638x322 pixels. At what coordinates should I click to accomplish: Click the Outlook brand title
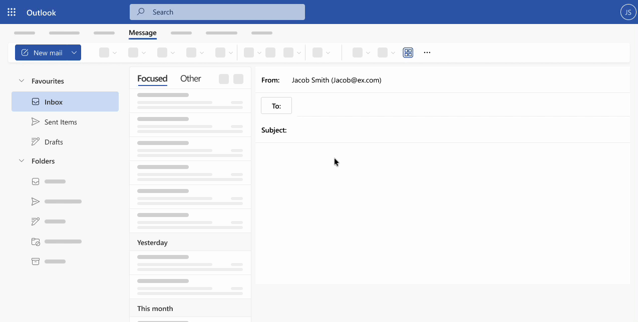[x=41, y=12]
